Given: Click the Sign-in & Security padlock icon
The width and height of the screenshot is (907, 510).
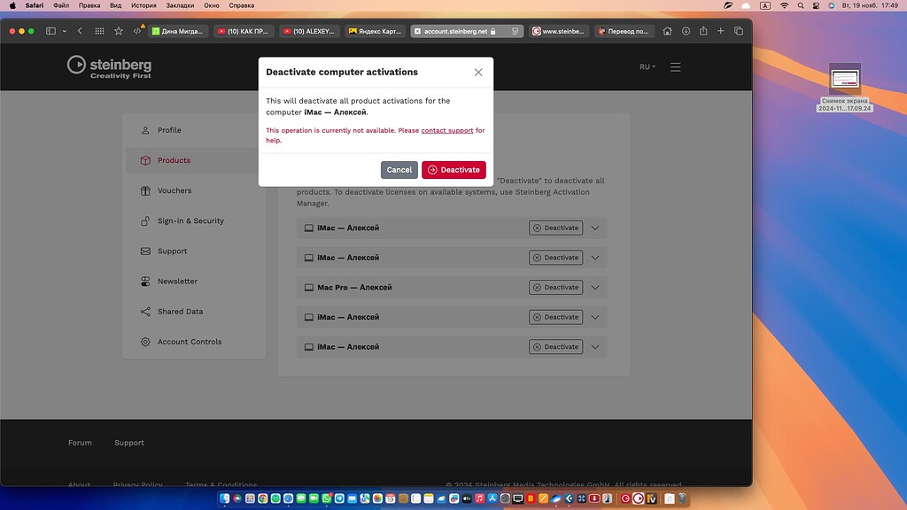Looking at the screenshot, I should tap(145, 221).
